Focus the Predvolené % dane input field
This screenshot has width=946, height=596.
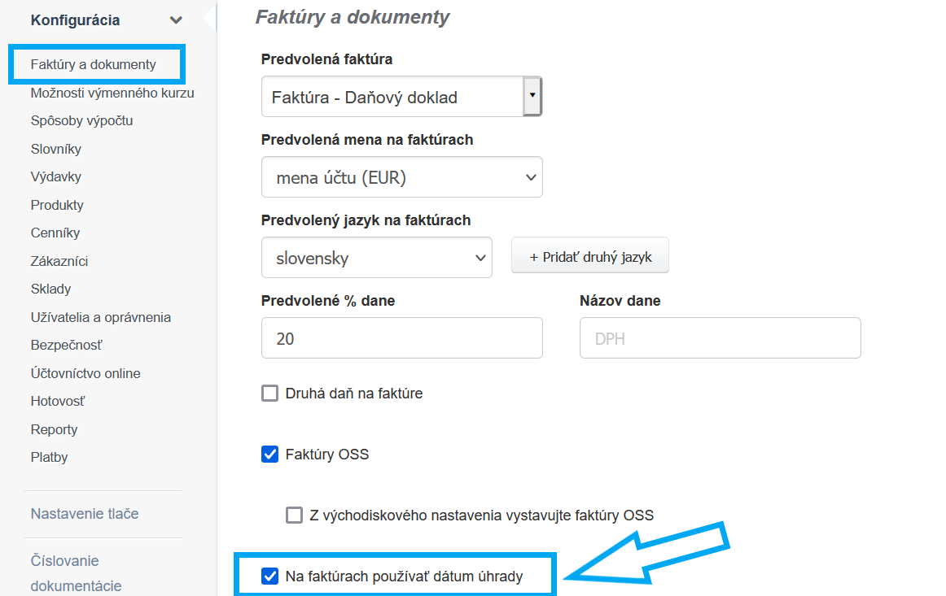click(x=401, y=338)
